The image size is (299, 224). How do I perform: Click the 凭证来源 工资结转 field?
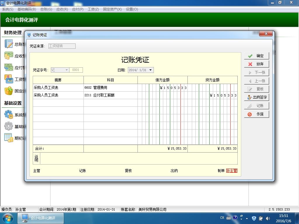pos(62,46)
